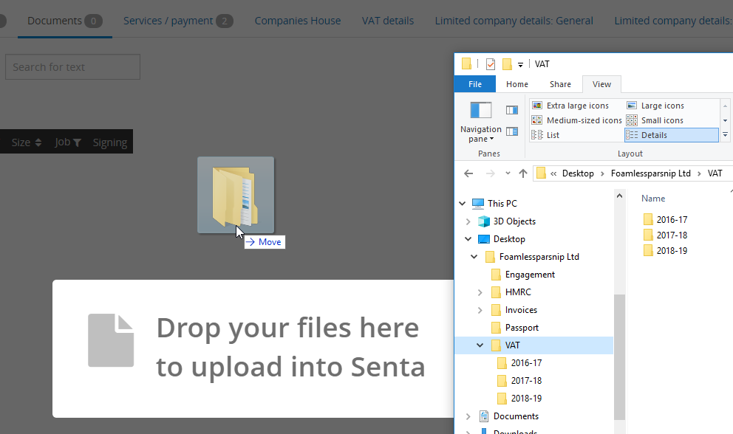Expand the layout gallery more arrow
The height and width of the screenshot is (434, 733).
(x=725, y=135)
